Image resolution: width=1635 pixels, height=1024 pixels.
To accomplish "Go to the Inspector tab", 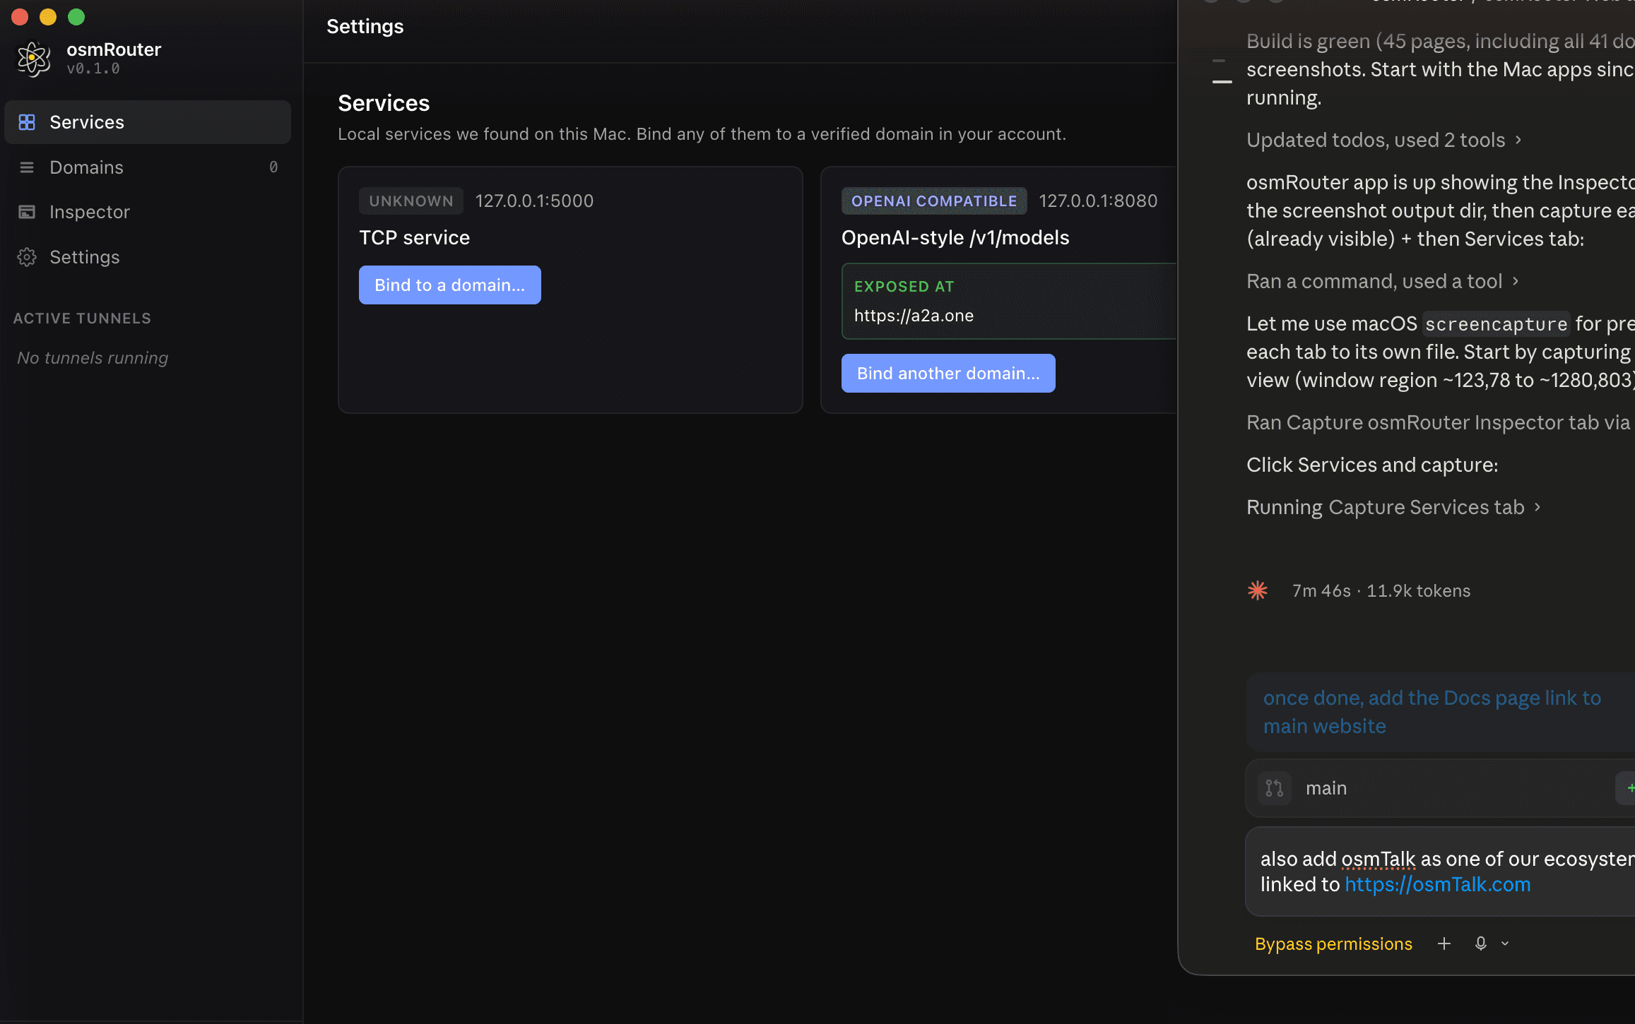I will coord(148,212).
